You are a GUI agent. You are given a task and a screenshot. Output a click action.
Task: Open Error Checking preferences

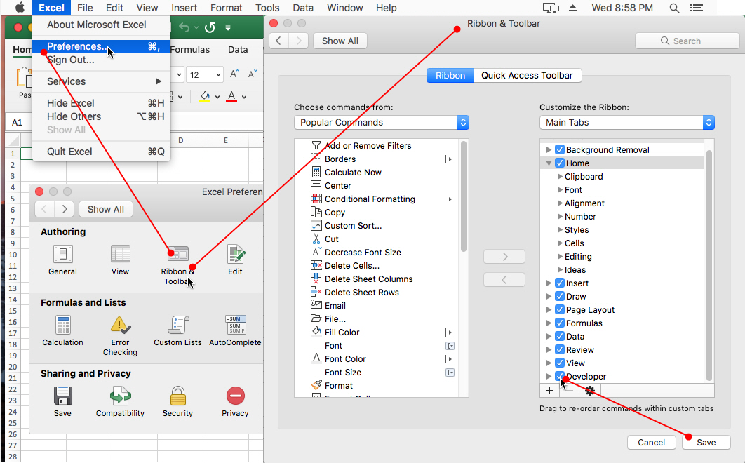click(120, 326)
